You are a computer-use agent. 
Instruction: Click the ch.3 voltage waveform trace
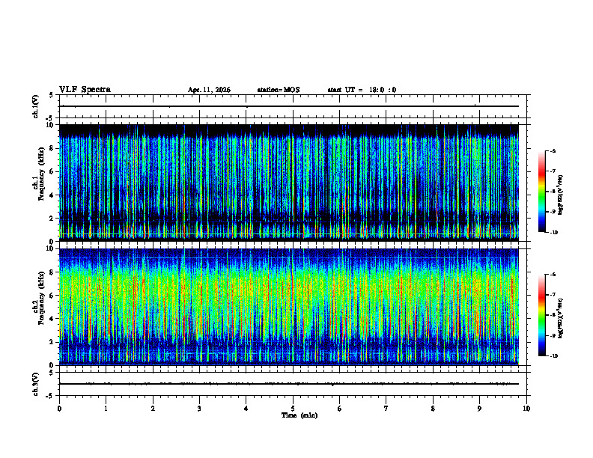pos(289,384)
